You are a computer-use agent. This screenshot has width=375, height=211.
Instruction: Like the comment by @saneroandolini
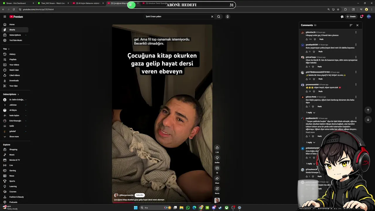click(307, 91)
